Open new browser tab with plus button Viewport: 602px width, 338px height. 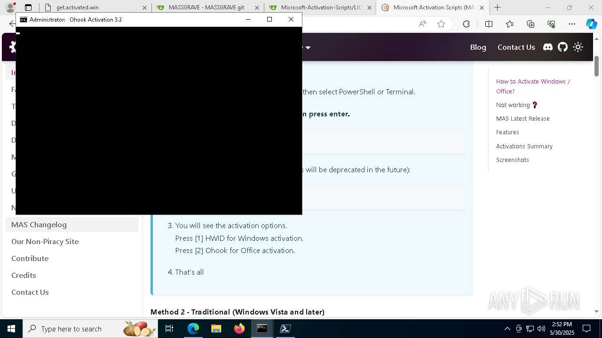tap(497, 8)
